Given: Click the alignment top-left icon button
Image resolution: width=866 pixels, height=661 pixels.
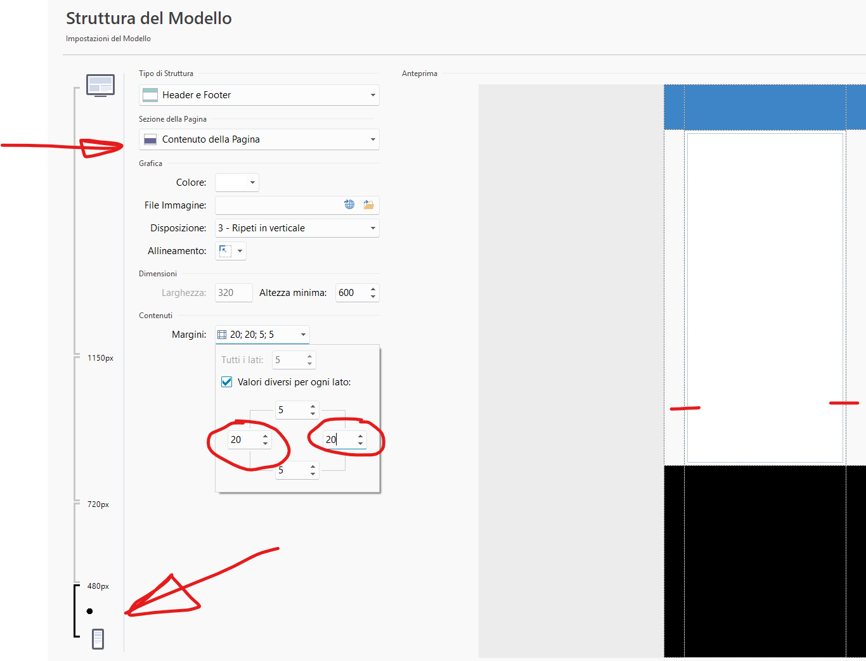Looking at the screenshot, I should [x=225, y=251].
